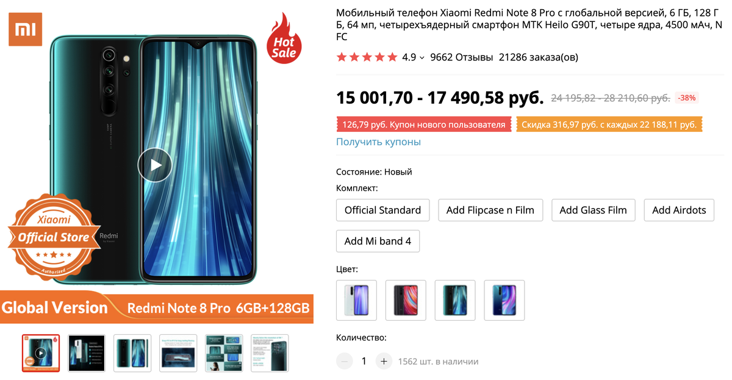The height and width of the screenshot is (380, 732).
Task: Open the 9662 Отзывы reviews link
Action: pyautogui.click(x=461, y=57)
